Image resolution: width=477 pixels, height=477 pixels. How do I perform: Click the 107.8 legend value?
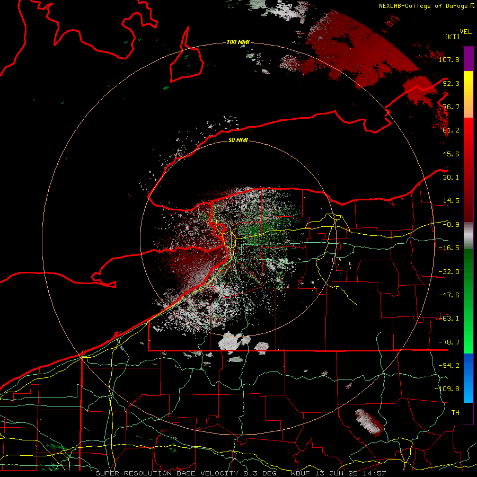[449, 59]
